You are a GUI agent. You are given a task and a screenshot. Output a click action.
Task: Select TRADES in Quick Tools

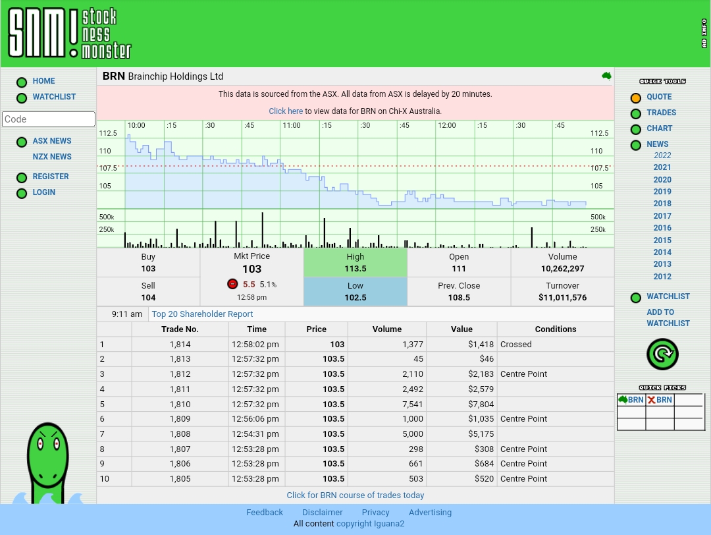661,113
